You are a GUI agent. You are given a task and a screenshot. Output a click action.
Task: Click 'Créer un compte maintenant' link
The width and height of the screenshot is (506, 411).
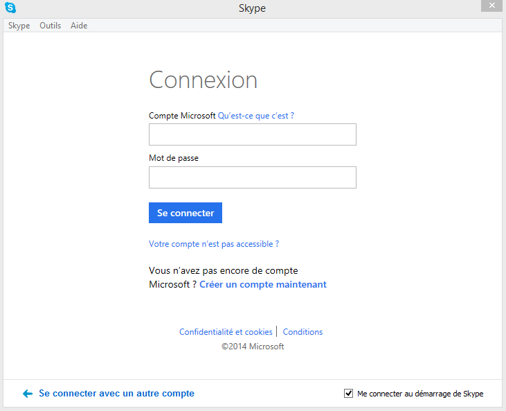coord(263,284)
